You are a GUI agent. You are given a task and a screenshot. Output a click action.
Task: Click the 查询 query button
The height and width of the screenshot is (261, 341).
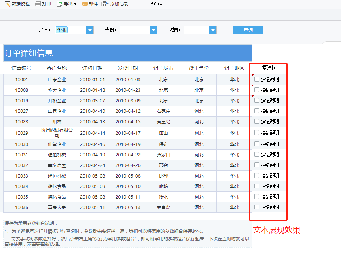[x=248, y=30]
